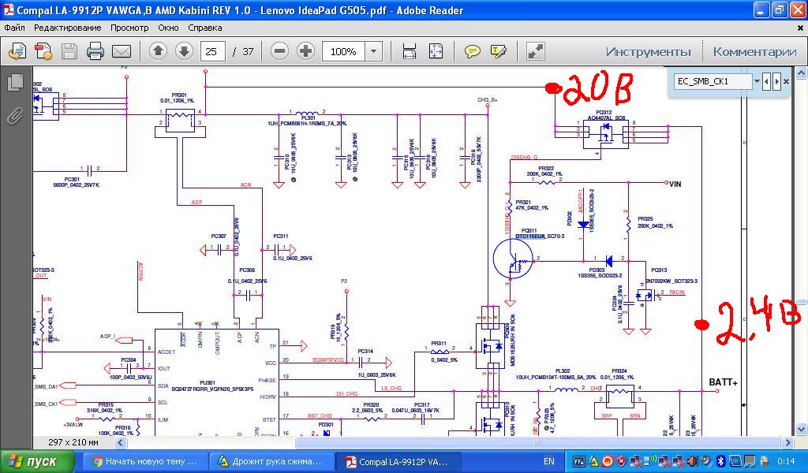Viewport: 808px width, 473px height.
Task: Open the find options dropdown arrow
Action: pos(757,81)
